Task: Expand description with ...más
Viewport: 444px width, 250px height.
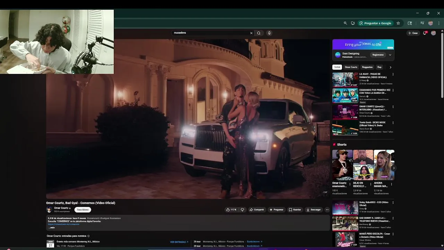Action: click(x=51, y=227)
